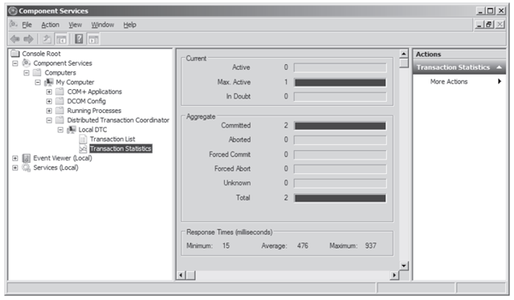Expand the Running Processes node
This screenshot has width=514, height=300.
(x=49, y=111)
